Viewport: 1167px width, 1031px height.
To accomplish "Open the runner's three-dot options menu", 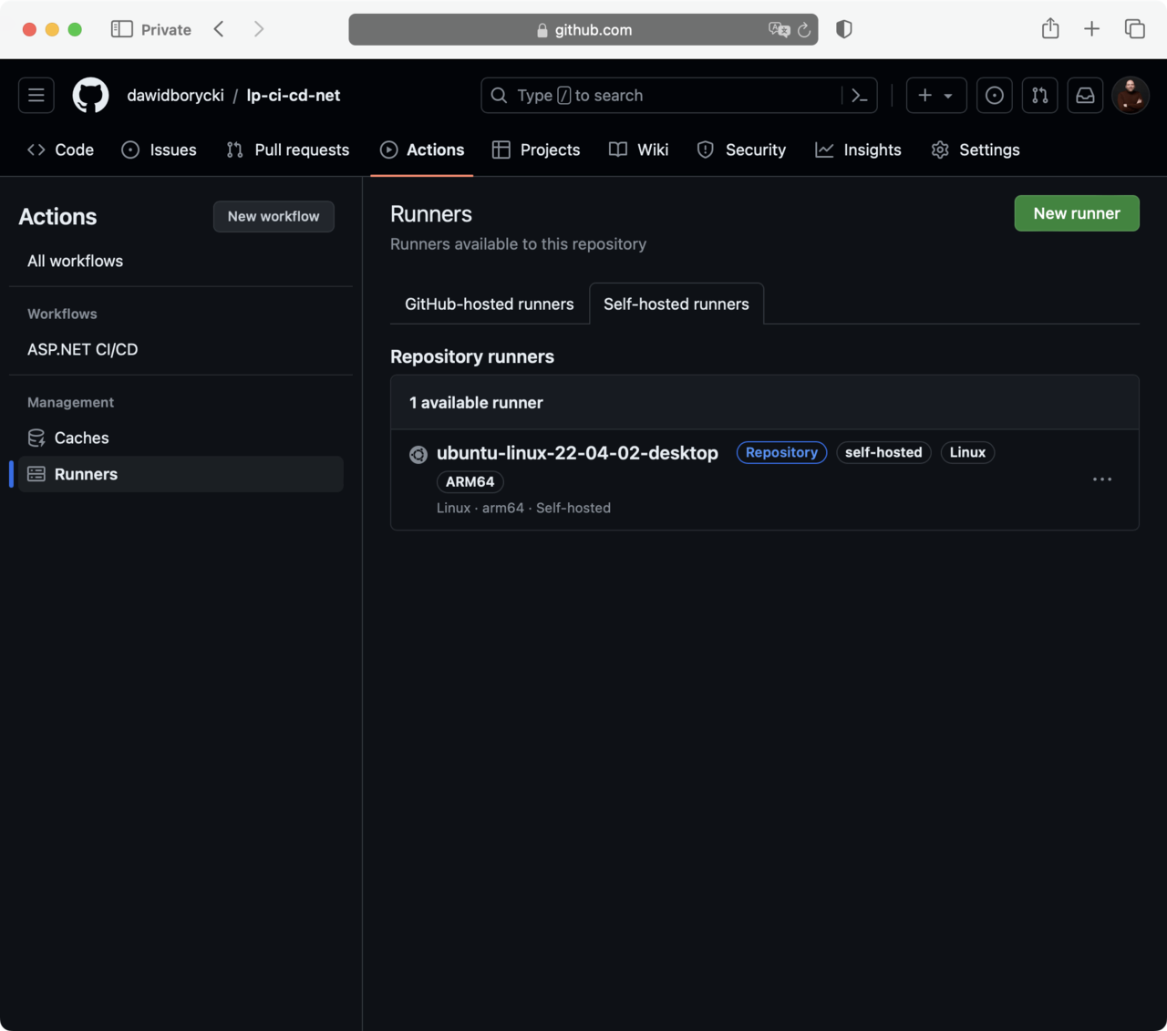I will click(1102, 479).
